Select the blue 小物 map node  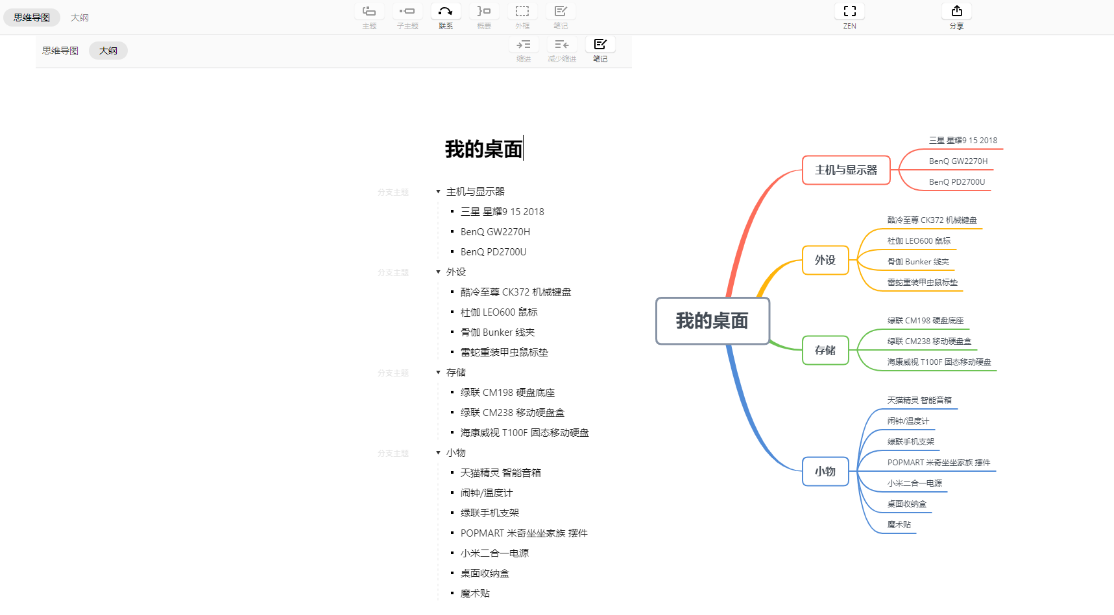point(825,471)
